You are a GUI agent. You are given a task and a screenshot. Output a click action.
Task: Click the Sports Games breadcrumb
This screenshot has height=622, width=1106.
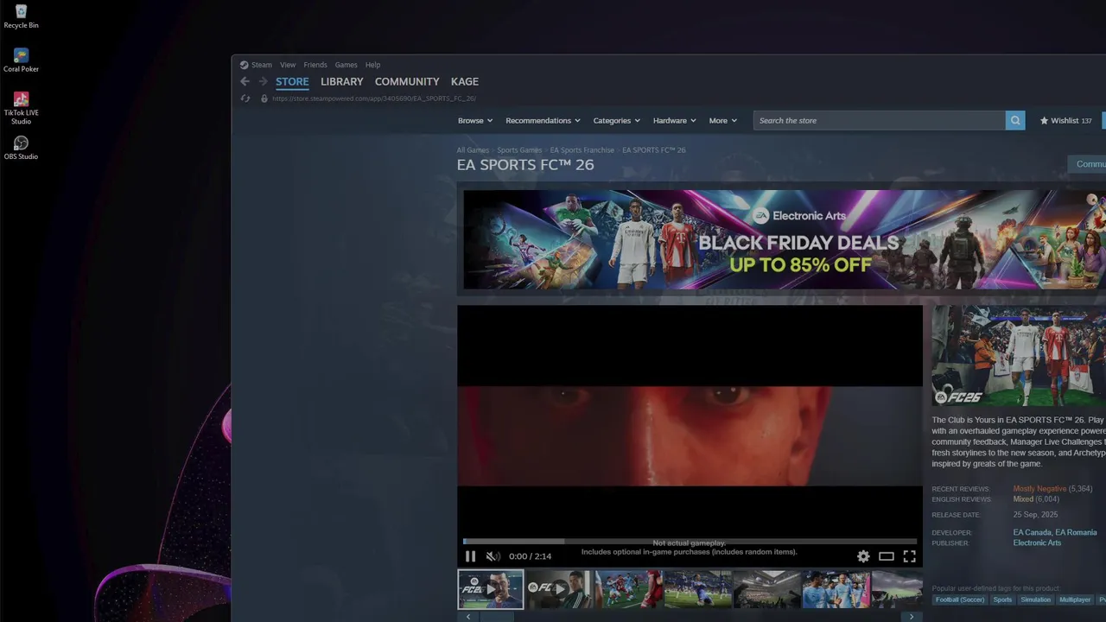click(519, 150)
